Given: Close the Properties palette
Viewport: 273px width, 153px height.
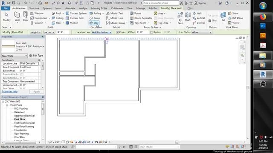Looking at the screenshot, I should (43, 37).
